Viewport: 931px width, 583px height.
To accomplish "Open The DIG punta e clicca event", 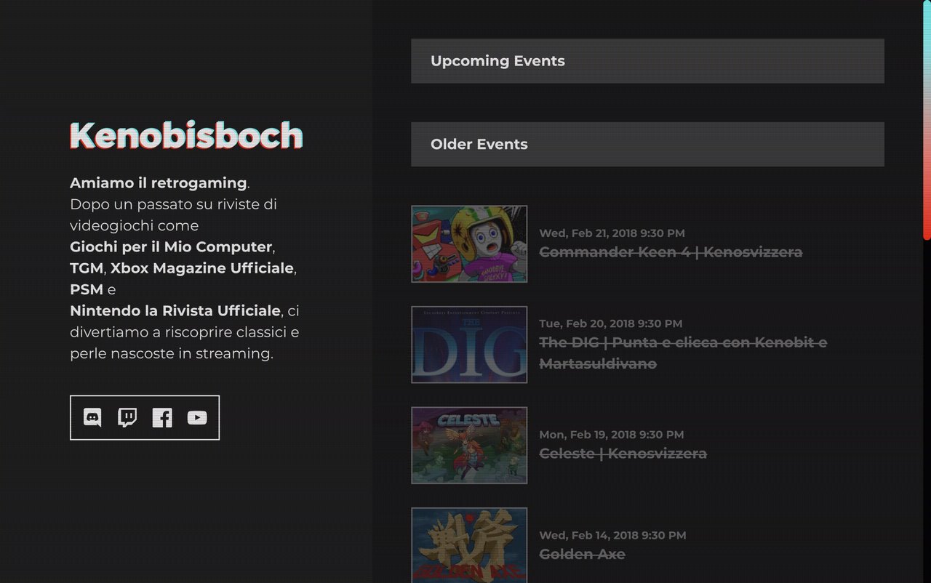I will click(682, 342).
